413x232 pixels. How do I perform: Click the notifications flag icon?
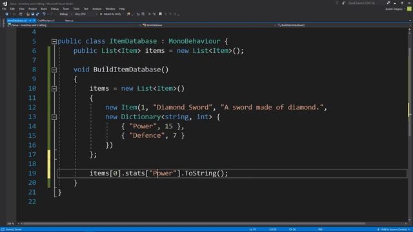tap(337, 3)
